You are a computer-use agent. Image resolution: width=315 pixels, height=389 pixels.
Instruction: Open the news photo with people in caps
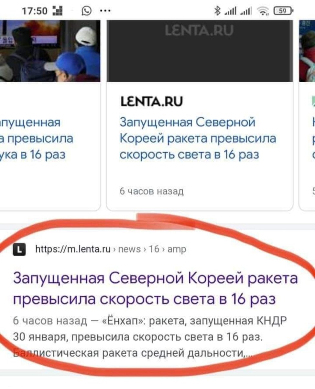click(x=50, y=51)
